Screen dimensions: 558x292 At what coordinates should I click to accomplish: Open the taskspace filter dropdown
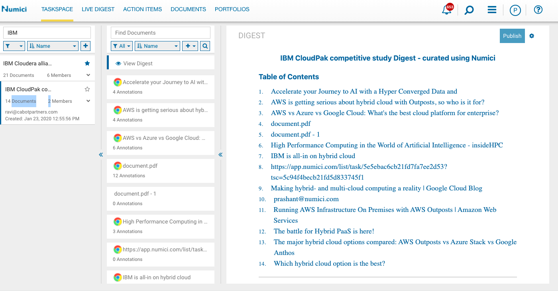point(14,46)
